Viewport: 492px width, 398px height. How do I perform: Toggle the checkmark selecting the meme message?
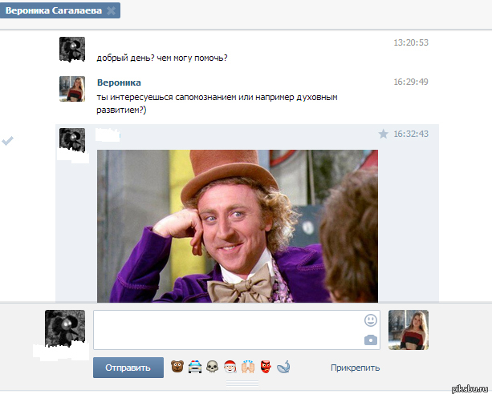[8, 141]
